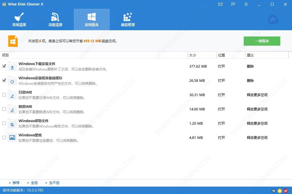Select the Windows下载安装文件 item title
Image resolution: width=292 pixels, height=194 pixels.
(37, 64)
